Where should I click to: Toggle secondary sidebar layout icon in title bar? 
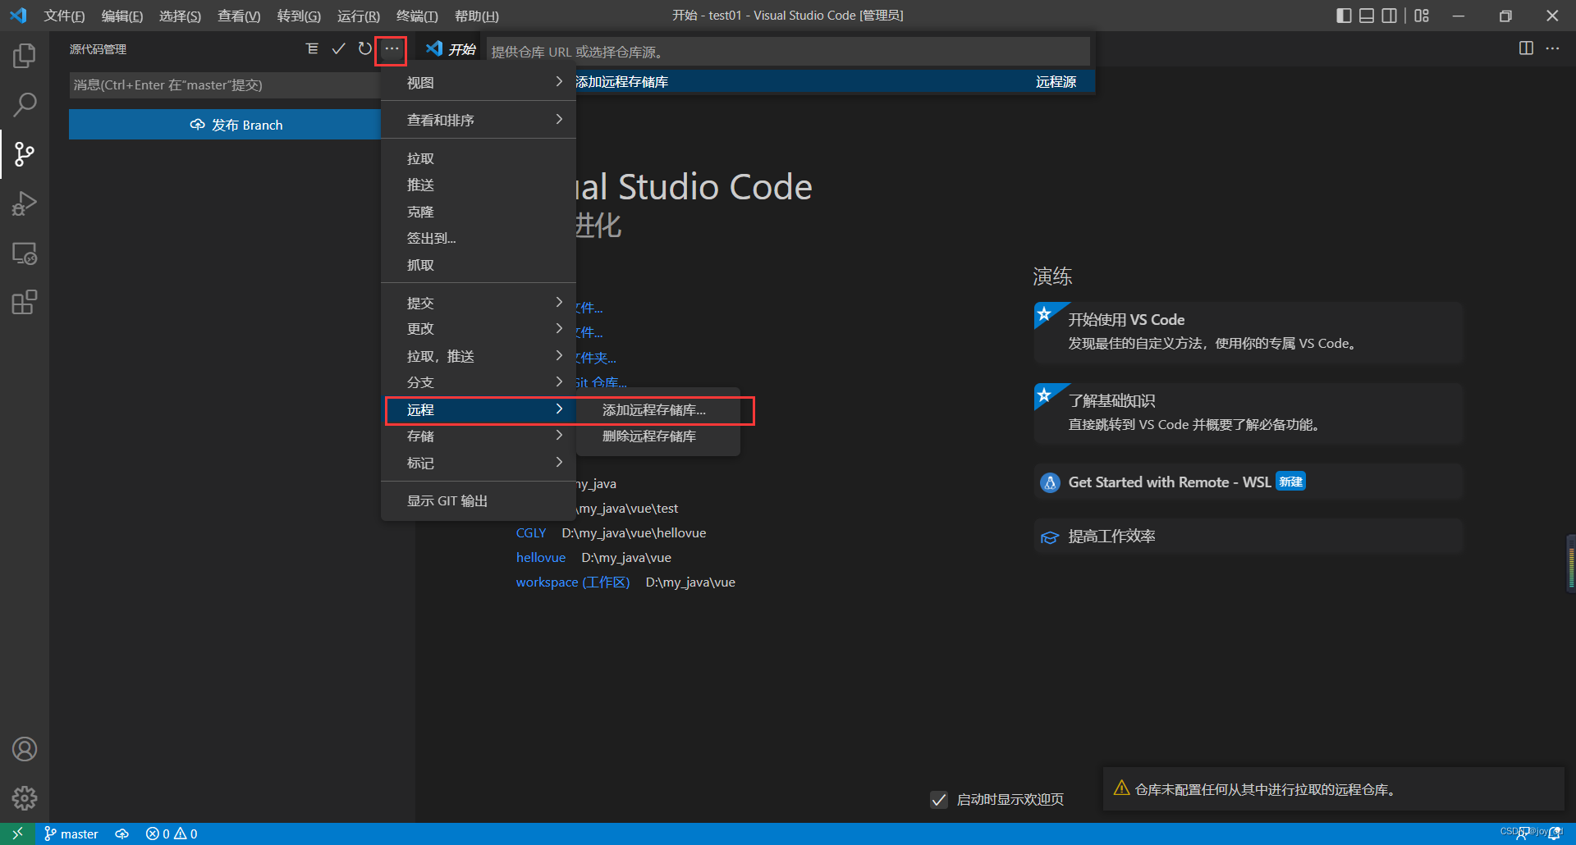coord(1390,16)
